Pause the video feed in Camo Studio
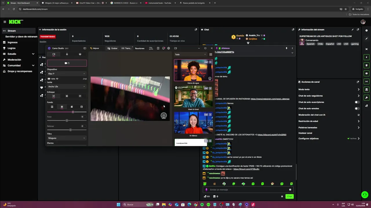This screenshot has height=208, width=371. [158, 48]
